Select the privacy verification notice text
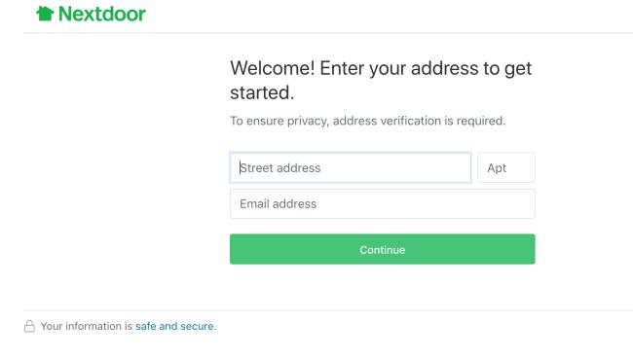The height and width of the screenshot is (358, 633). click(x=368, y=121)
